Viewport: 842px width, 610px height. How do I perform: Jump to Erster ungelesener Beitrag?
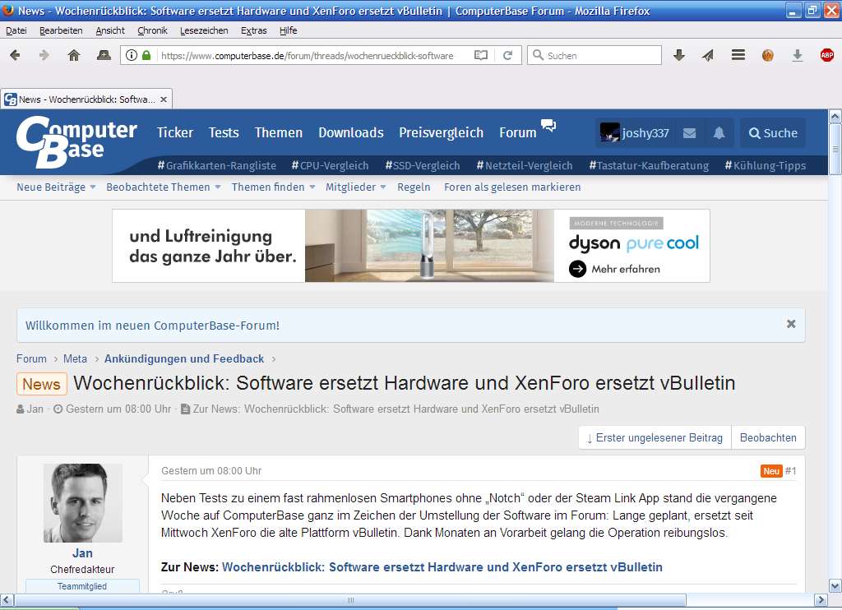coord(655,437)
